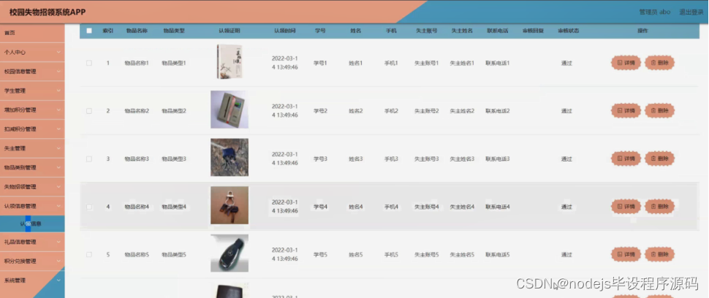709x298 pixels.
Task: Click cell 物品类型1
Action: point(174,64)
